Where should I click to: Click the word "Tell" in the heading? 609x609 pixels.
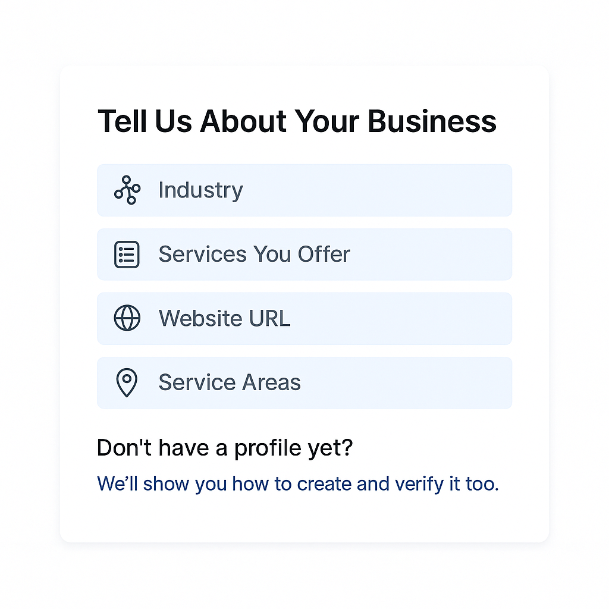[123, 121]
